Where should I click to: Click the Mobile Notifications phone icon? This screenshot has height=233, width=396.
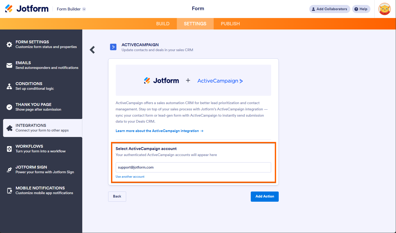pos(9,191)
